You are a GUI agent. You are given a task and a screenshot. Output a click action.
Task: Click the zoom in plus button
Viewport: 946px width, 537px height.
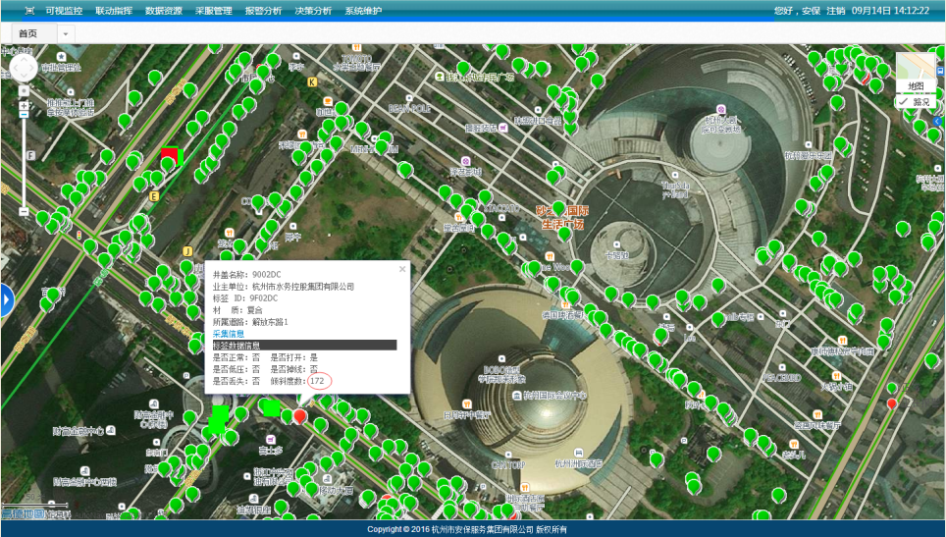click(24, 103)
